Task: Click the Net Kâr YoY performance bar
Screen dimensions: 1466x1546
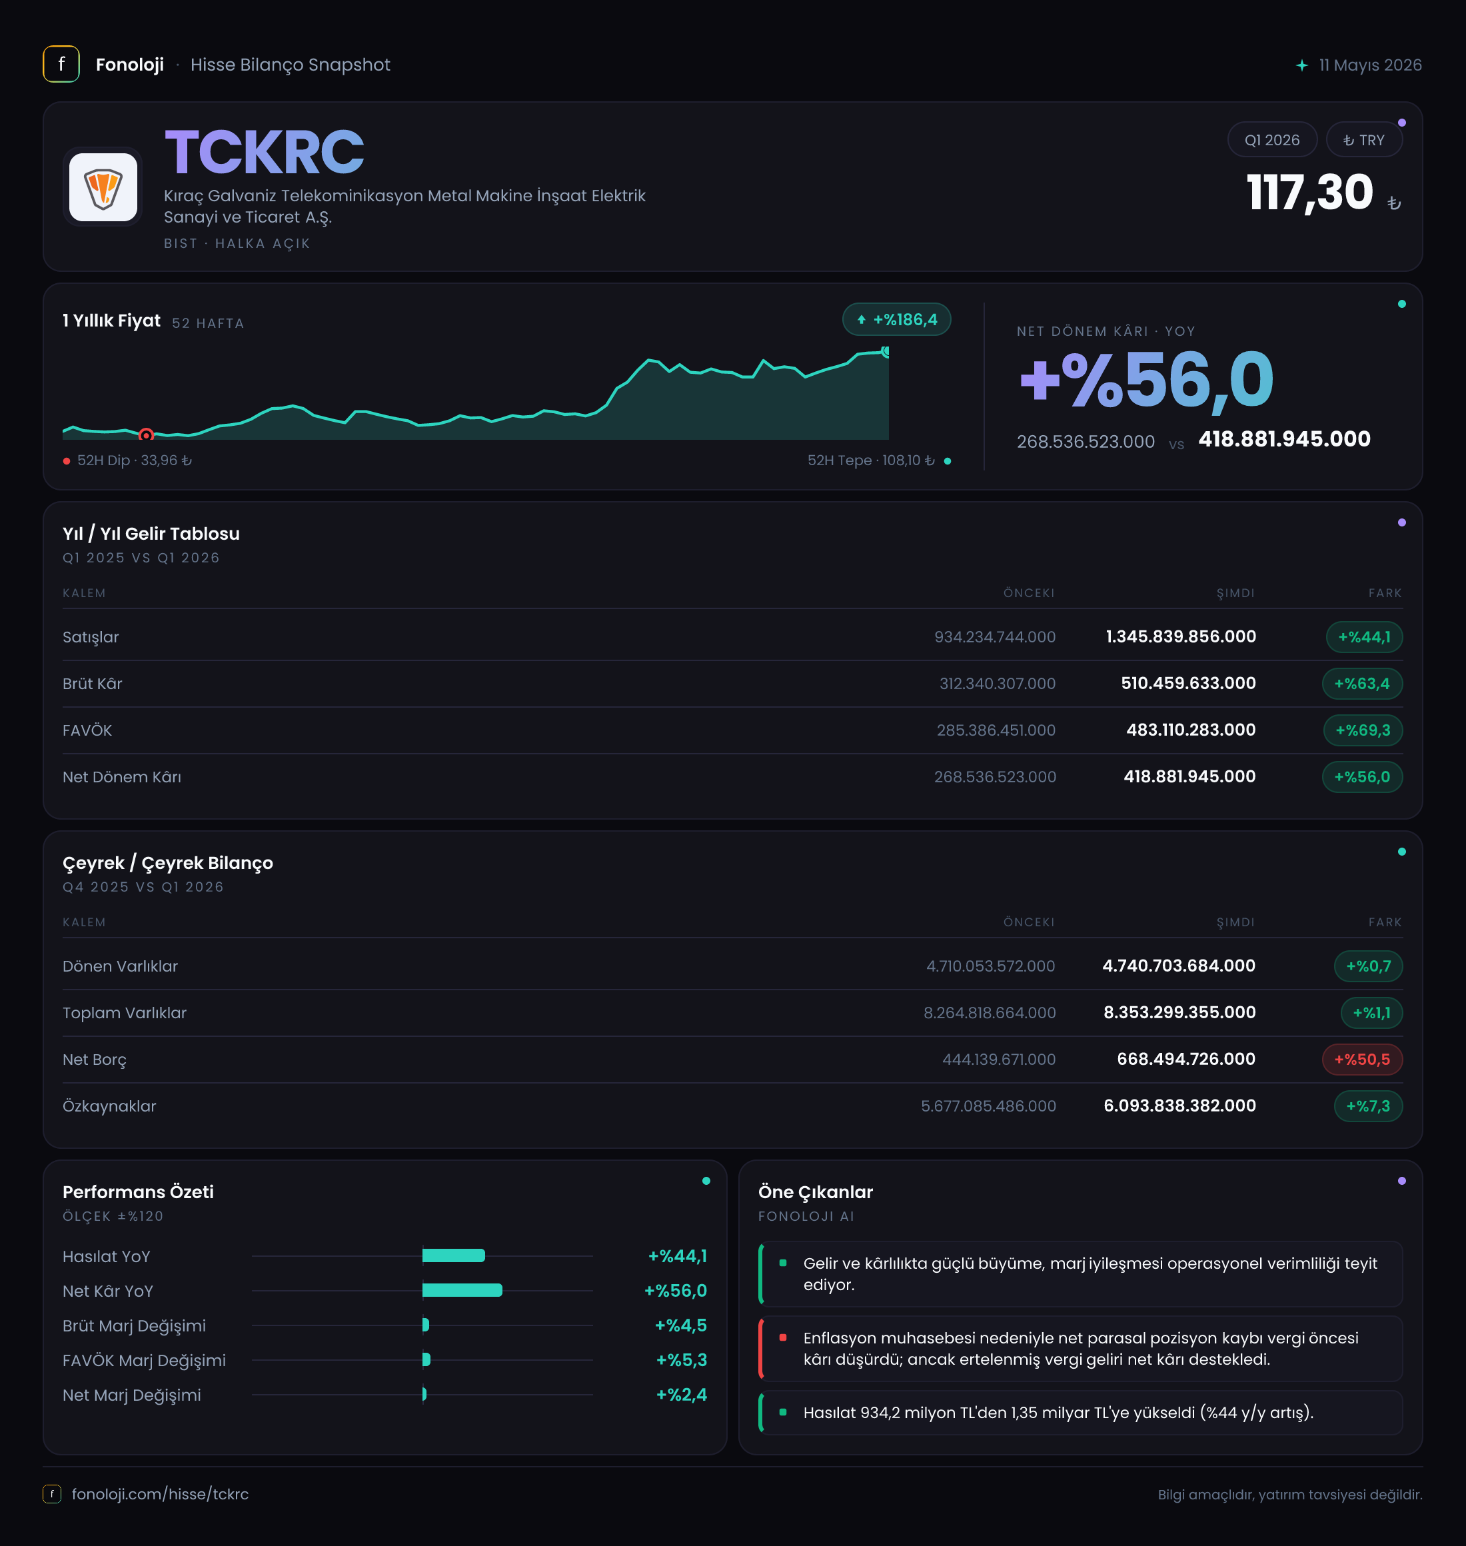Action: pos(462,1290)
